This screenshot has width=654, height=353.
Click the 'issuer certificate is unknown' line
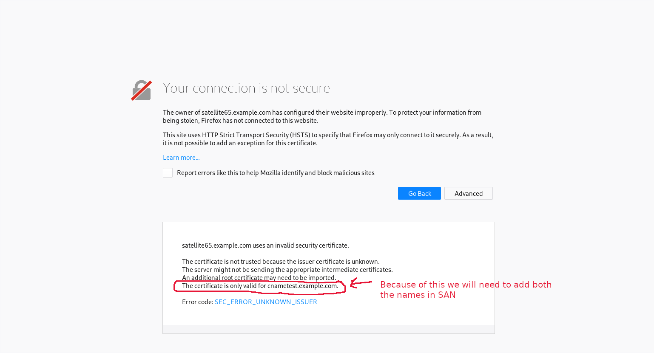281,262
